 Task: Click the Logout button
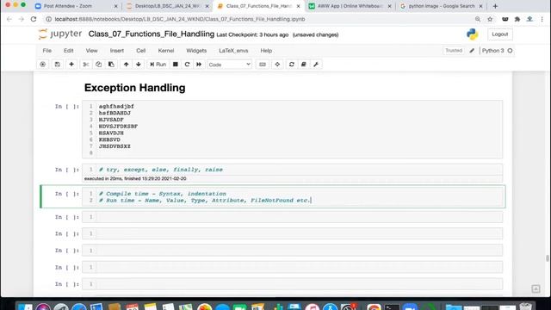point(499,34)
